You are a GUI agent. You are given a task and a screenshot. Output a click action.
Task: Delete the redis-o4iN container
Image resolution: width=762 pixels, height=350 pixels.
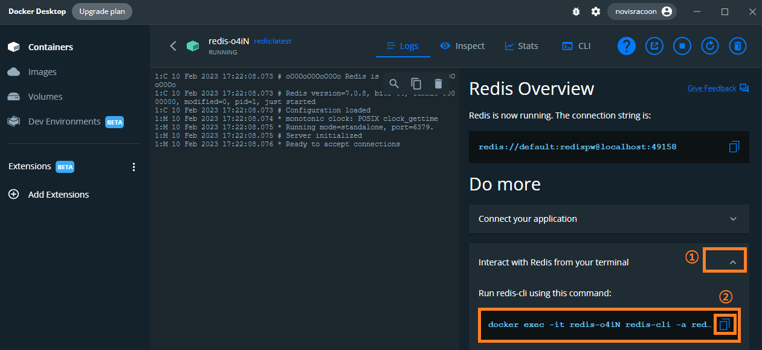point(737,46)
